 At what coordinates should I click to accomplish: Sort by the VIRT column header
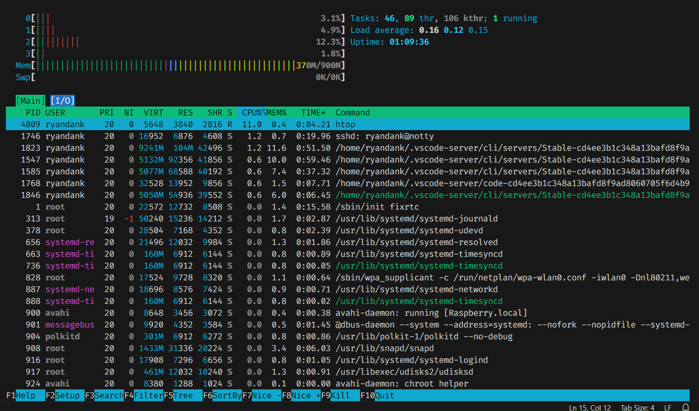click(x=153, y=112)
